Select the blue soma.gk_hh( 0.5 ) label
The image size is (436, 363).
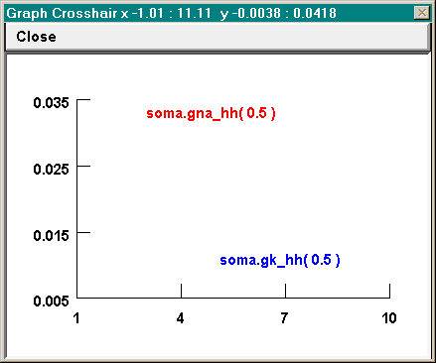click(x=280, y=260)
